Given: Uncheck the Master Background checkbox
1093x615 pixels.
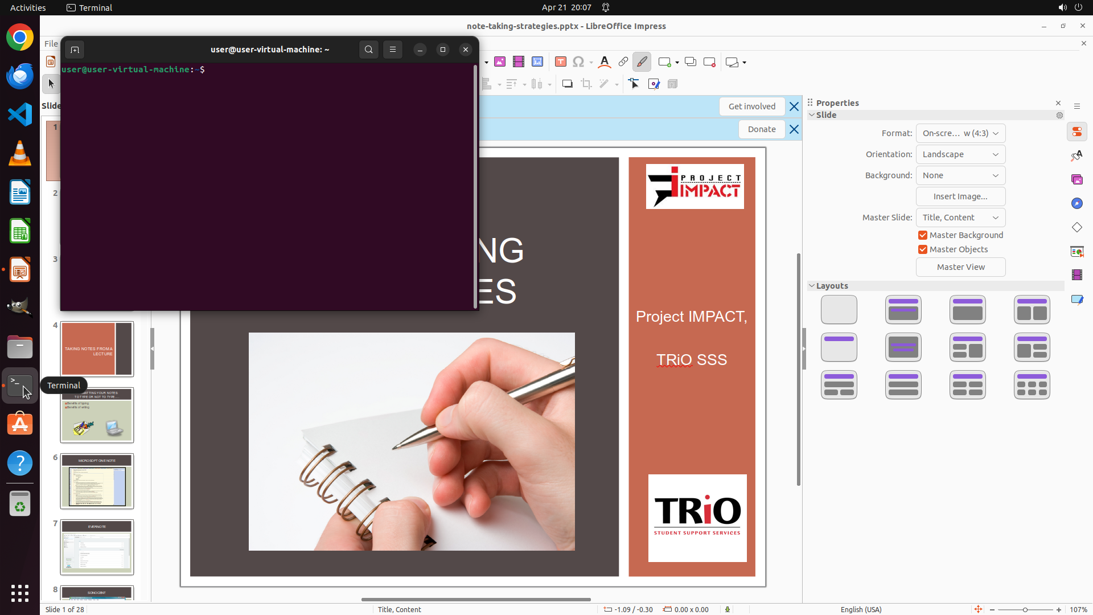Looking at the screenshot, I should [923, 235].
